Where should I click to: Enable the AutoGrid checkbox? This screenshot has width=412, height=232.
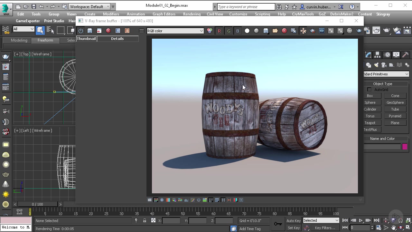(x=369, y=90)
